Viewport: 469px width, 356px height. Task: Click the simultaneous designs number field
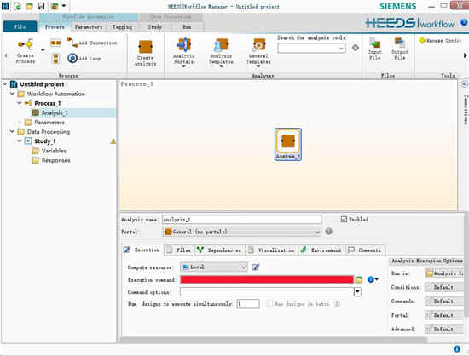pyautogui.click(x=248, y=304)
